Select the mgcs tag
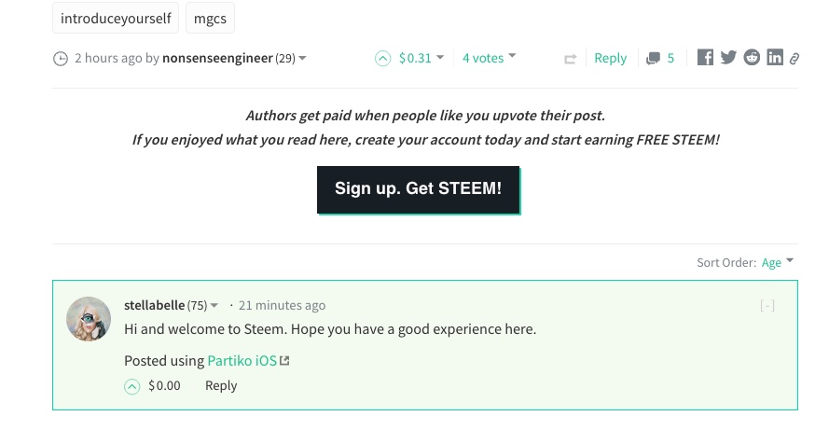829x430 pixels. coord(210,18)
